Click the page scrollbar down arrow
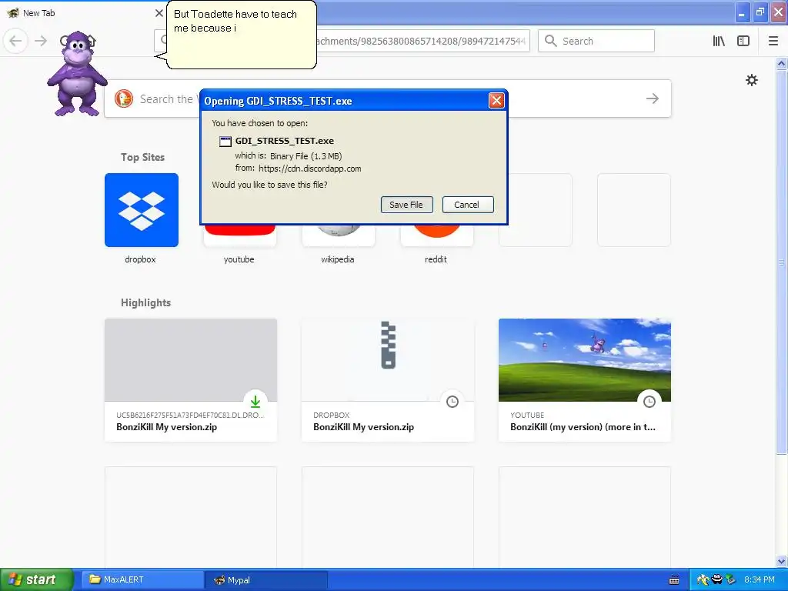Image resolution: width=788 pixels, height=591 pixels. tap(781, 561)
